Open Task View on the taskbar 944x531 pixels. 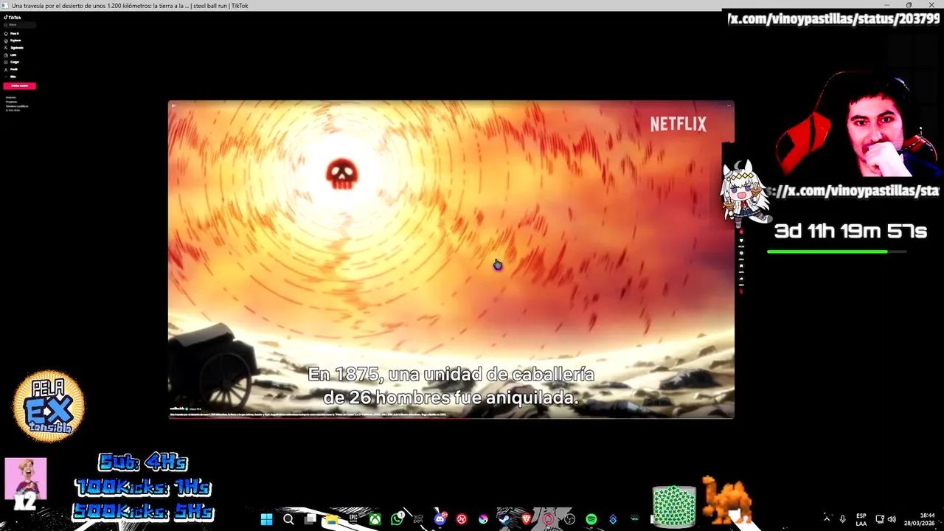(x=310, y=519)
